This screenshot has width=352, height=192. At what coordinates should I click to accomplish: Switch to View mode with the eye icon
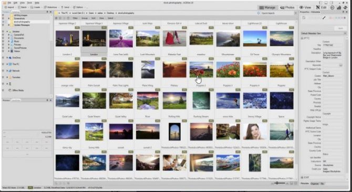pyautogui.click(x=305, y=7)
